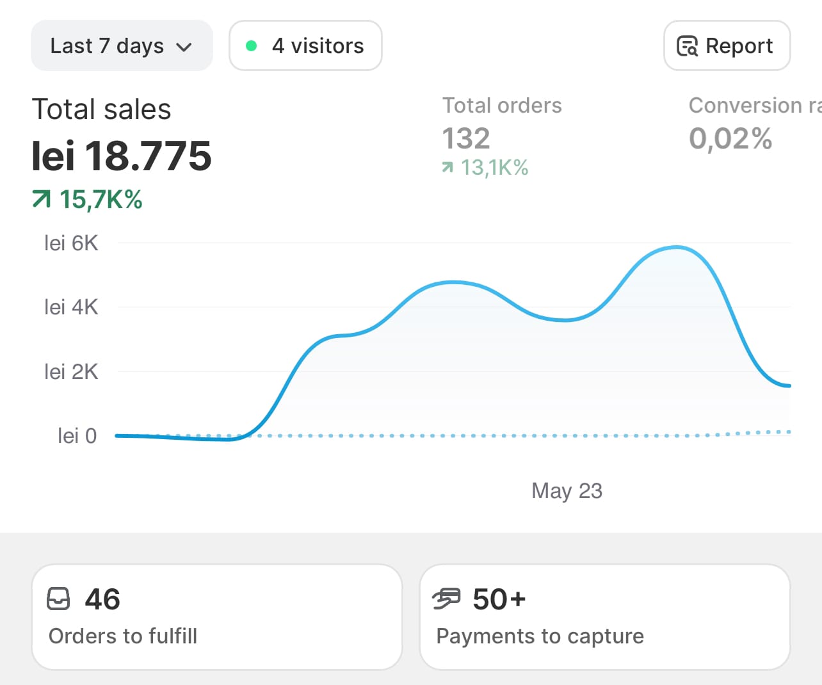This screenshot has width=822, height=685.
Task: Click the inbox icon next to 46
Action: 59,599
